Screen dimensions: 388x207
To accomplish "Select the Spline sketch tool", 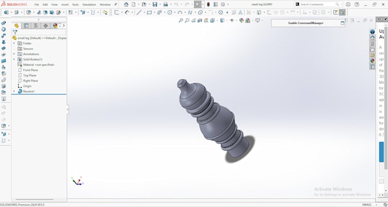I will (190, 13).
